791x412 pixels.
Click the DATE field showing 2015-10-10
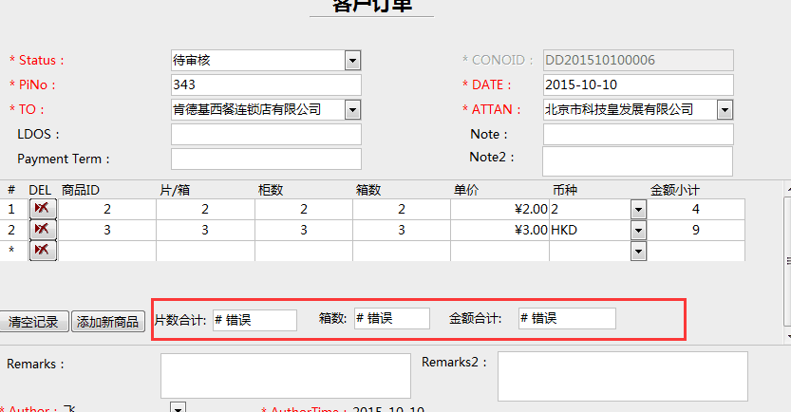(638, 85)
